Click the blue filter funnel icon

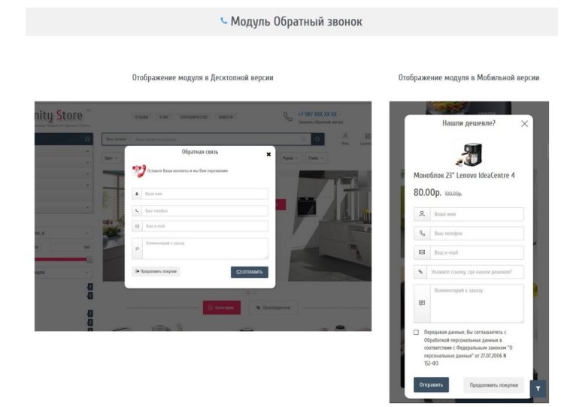click(538, 389)
